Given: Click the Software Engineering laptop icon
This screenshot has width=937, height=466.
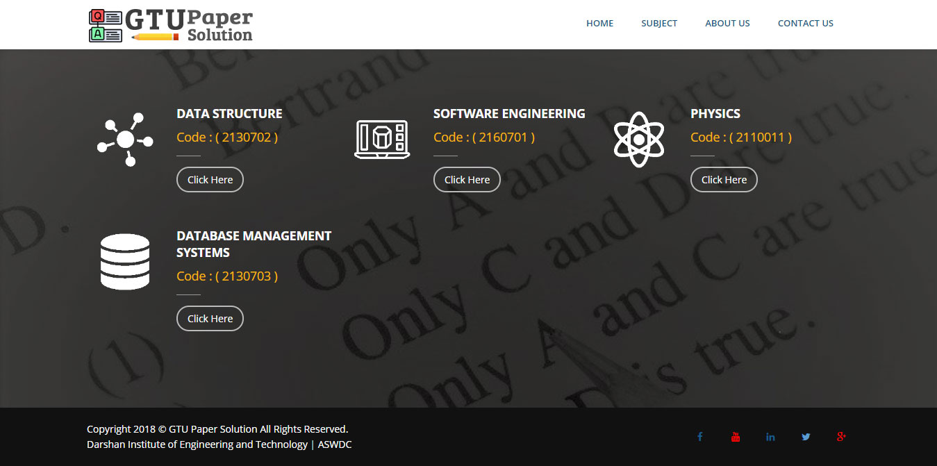Looking at the screenshot, I should tap(381, 139).
